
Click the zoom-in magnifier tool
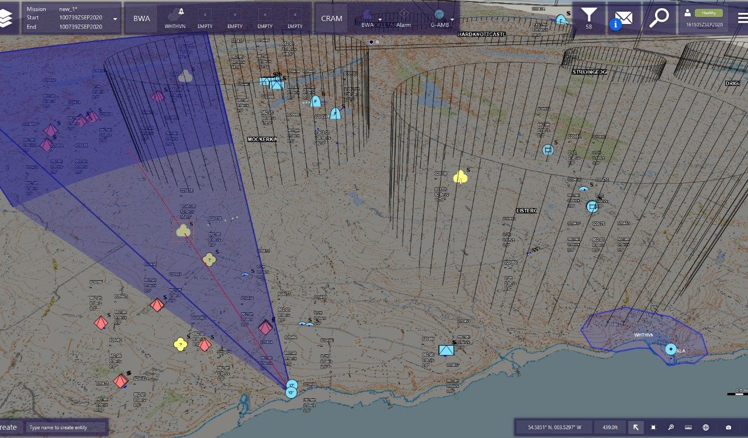tap(671, 427)
